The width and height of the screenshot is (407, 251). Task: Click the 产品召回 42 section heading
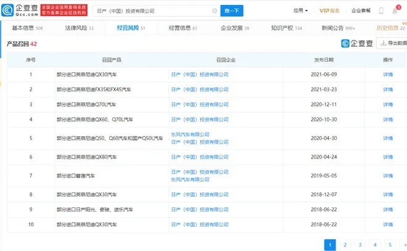click(x=22, y=44)
